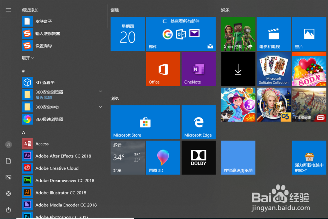Image resolution: width=328 pixels, height=219 pixels.
Task: Launch 360极速浏览器
Action: (x=63, y=119)
